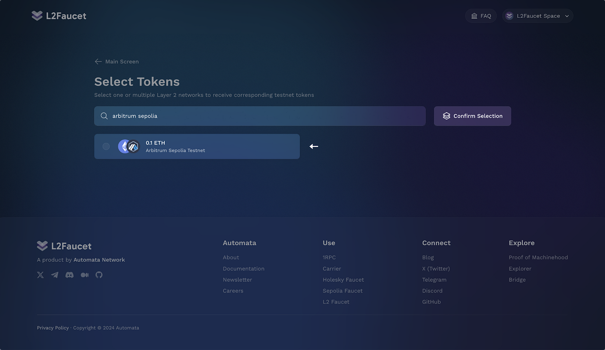The image size is (605, 350).
Task: Click the L2Faucet logo in header
Action: [x=59, y=16]
